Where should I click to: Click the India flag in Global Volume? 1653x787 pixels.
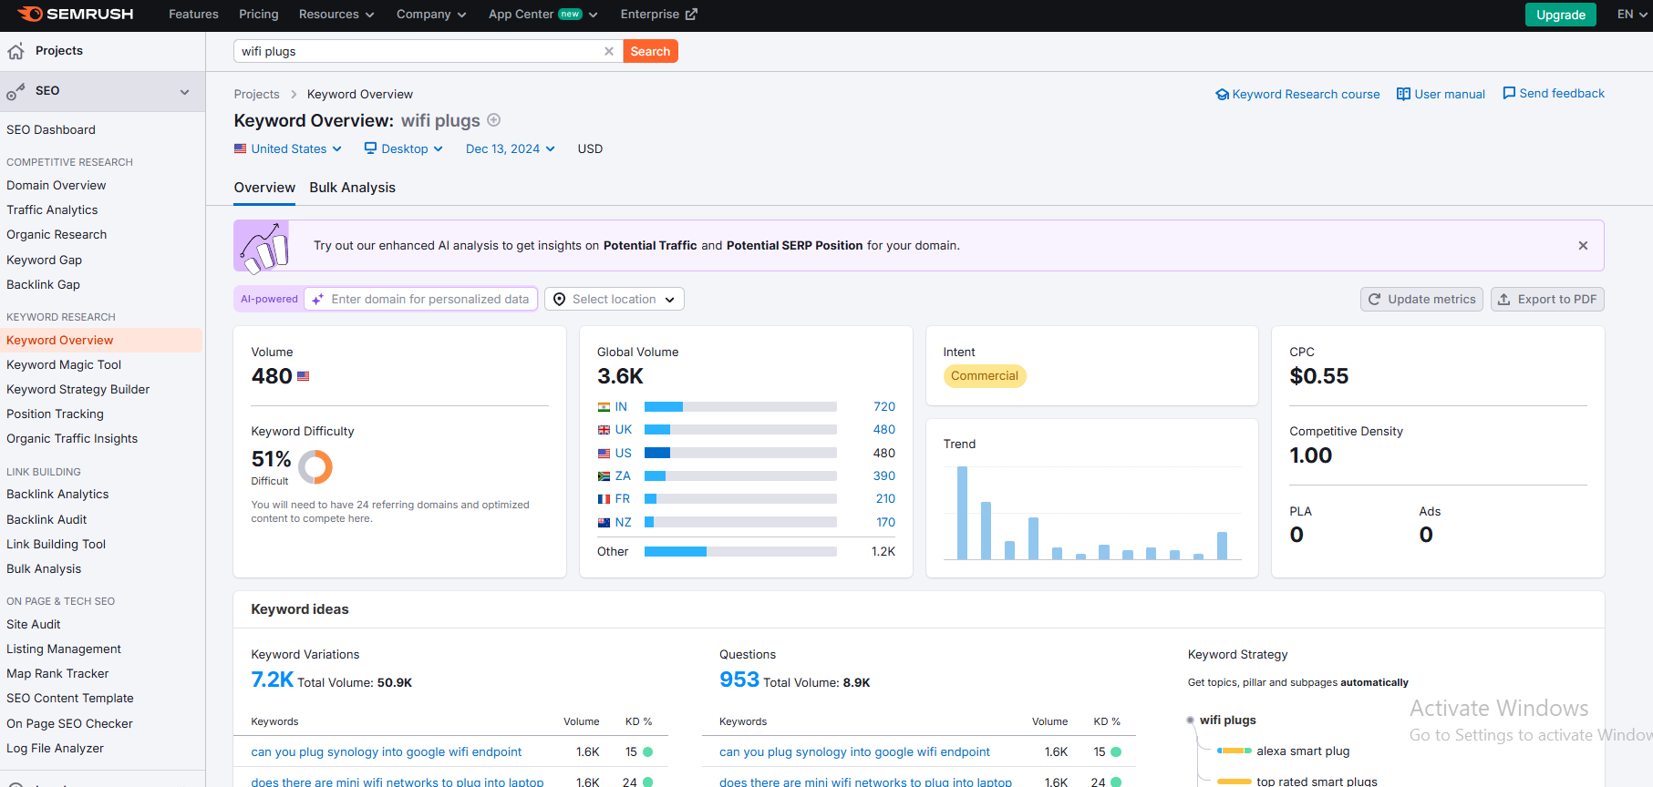pyautogui.click(x=604, y=407)
